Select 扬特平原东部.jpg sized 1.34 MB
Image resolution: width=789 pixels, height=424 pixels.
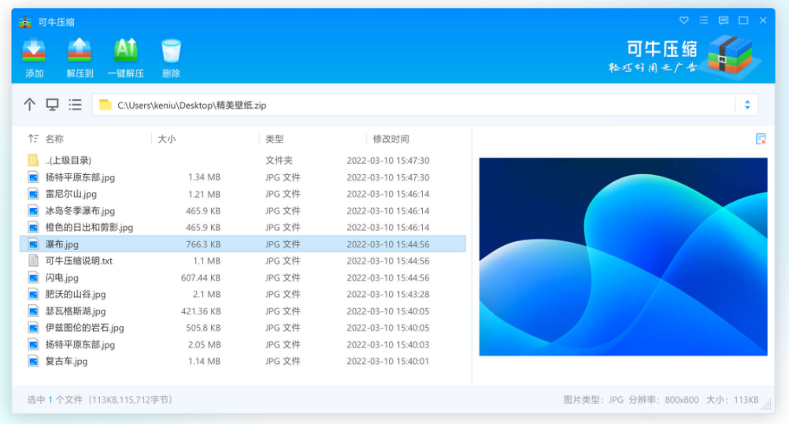click(x=243, y=177)
